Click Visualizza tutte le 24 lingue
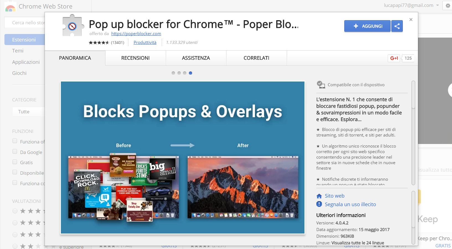This screenshot has width=452, height=249. tap(358, 243)
